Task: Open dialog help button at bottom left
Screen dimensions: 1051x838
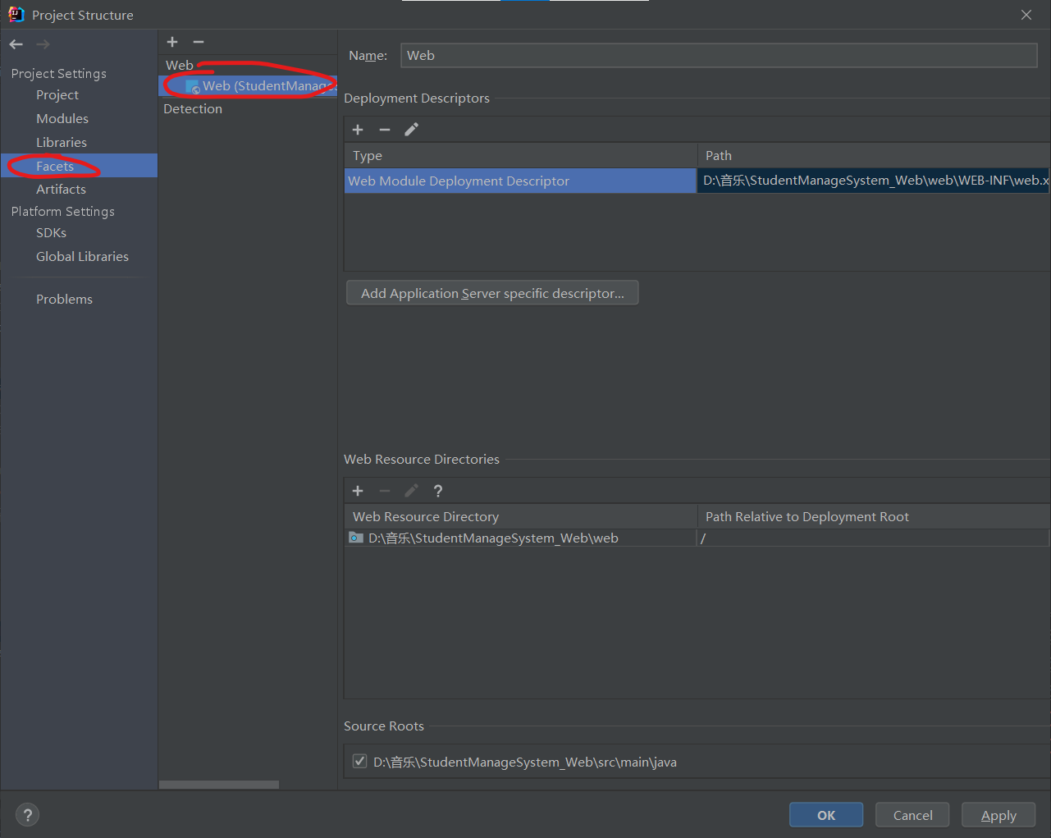Action: [27, 815]
